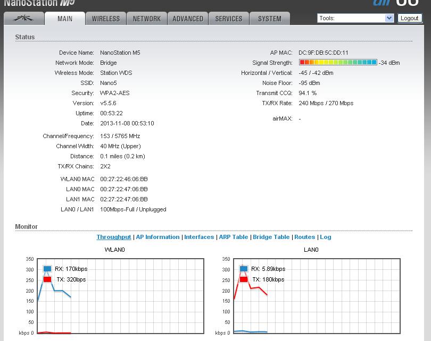Image resolution: width=431 pixels, height=341 pixels.
Task: Open the AP Information link
Action: click(158, 237)
